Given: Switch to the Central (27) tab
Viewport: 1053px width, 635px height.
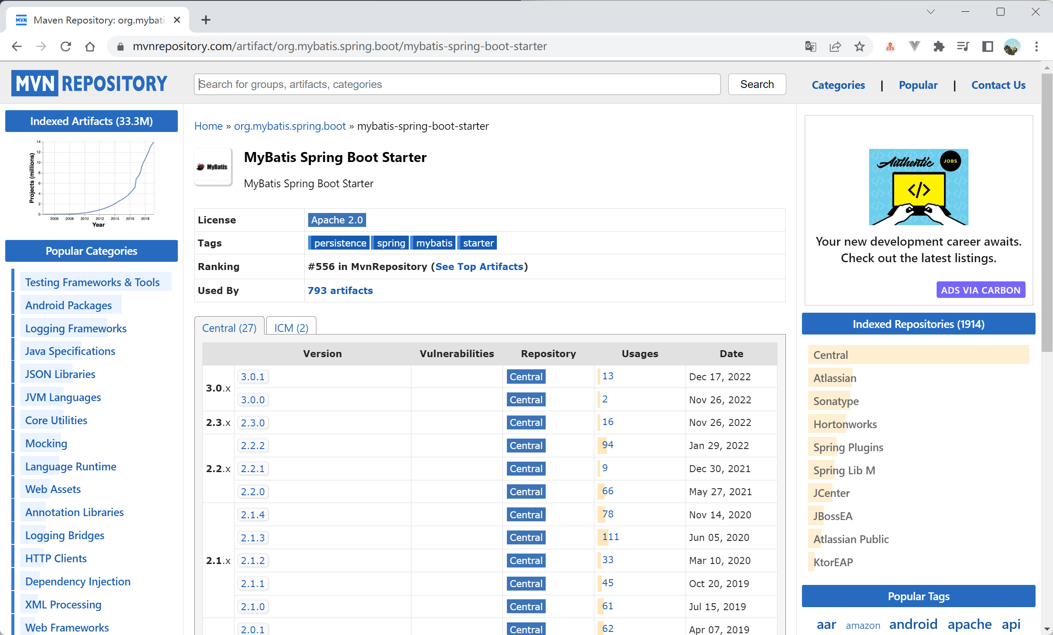Looking at the screenshot, I should (229, 328).
